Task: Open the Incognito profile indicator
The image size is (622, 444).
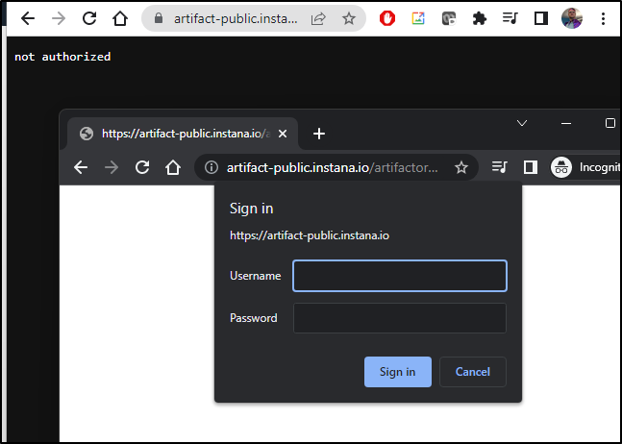Action: pyautogui.click(x=585, y=167)
